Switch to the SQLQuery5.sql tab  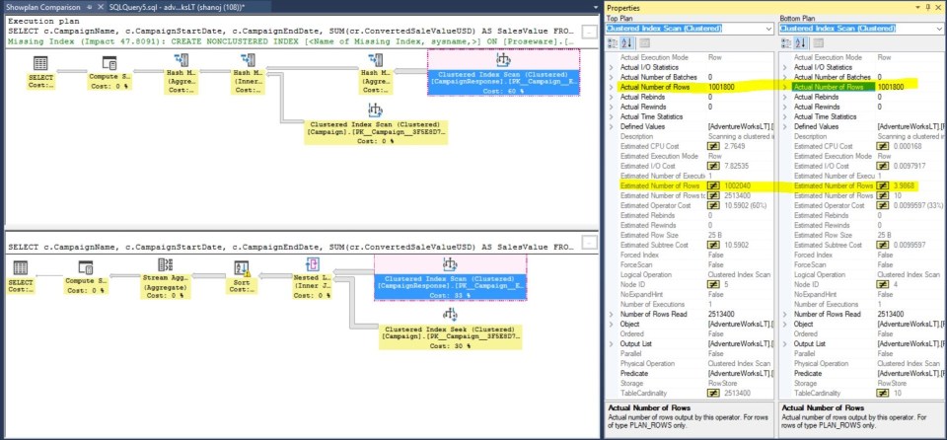(x=153, y=7)
